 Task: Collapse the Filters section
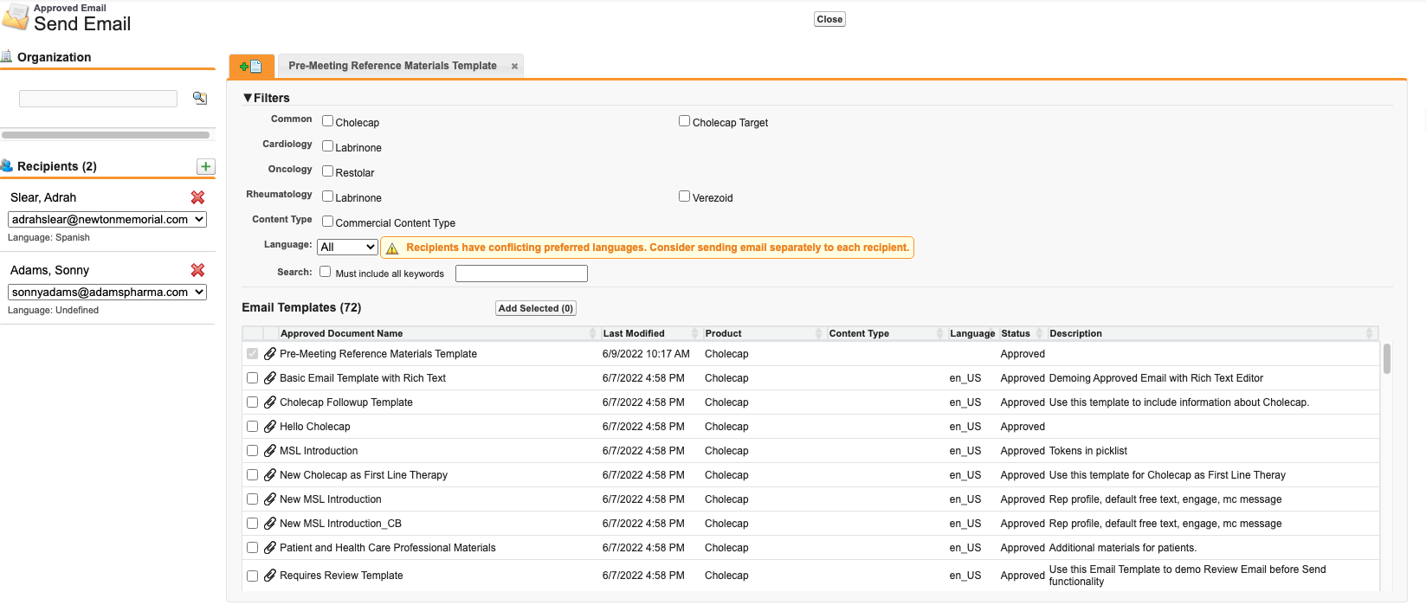pyautogui.click(x=248, y=98)
